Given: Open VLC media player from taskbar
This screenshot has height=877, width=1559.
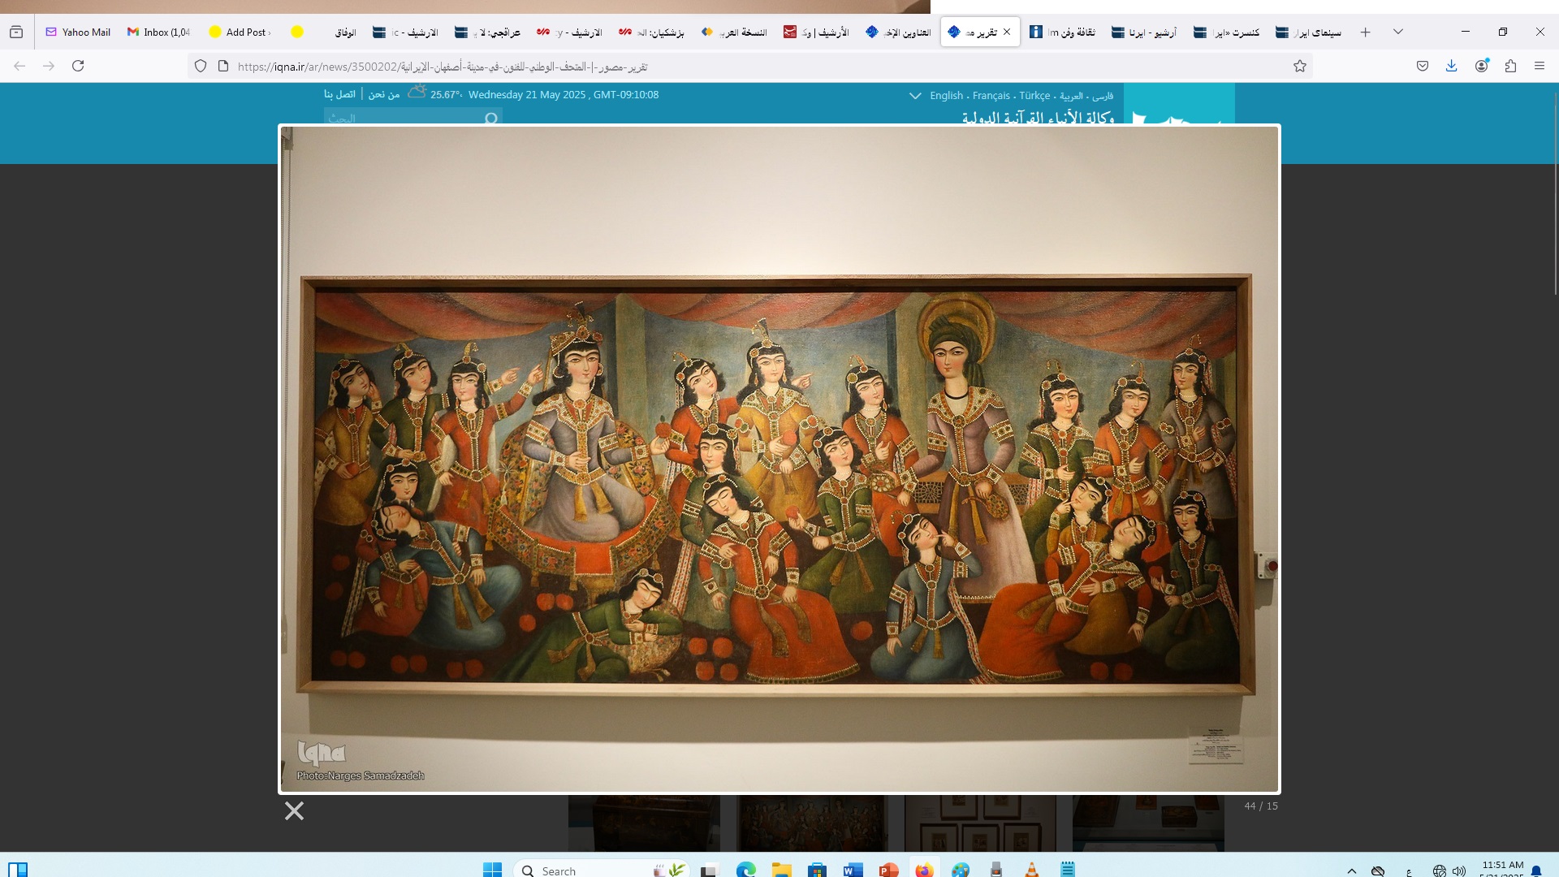Looking at the screenshot, I should pos(1031,870).
